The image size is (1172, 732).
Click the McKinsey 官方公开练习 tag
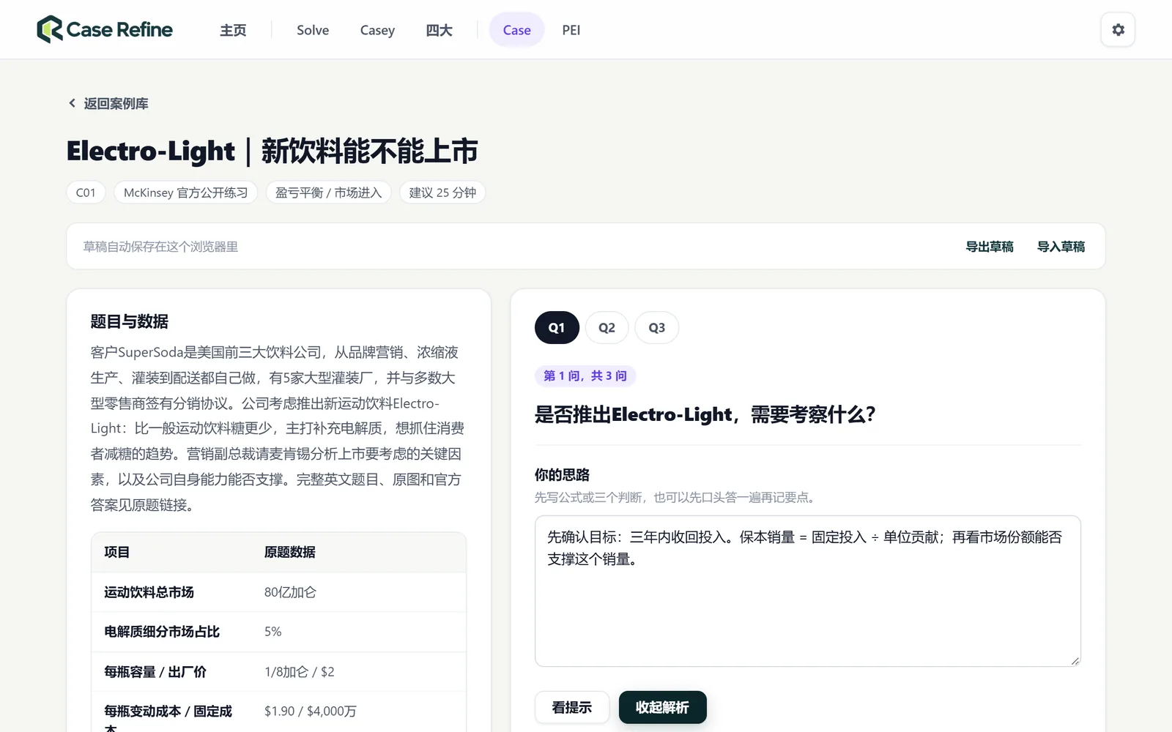(x=185, y=193)
